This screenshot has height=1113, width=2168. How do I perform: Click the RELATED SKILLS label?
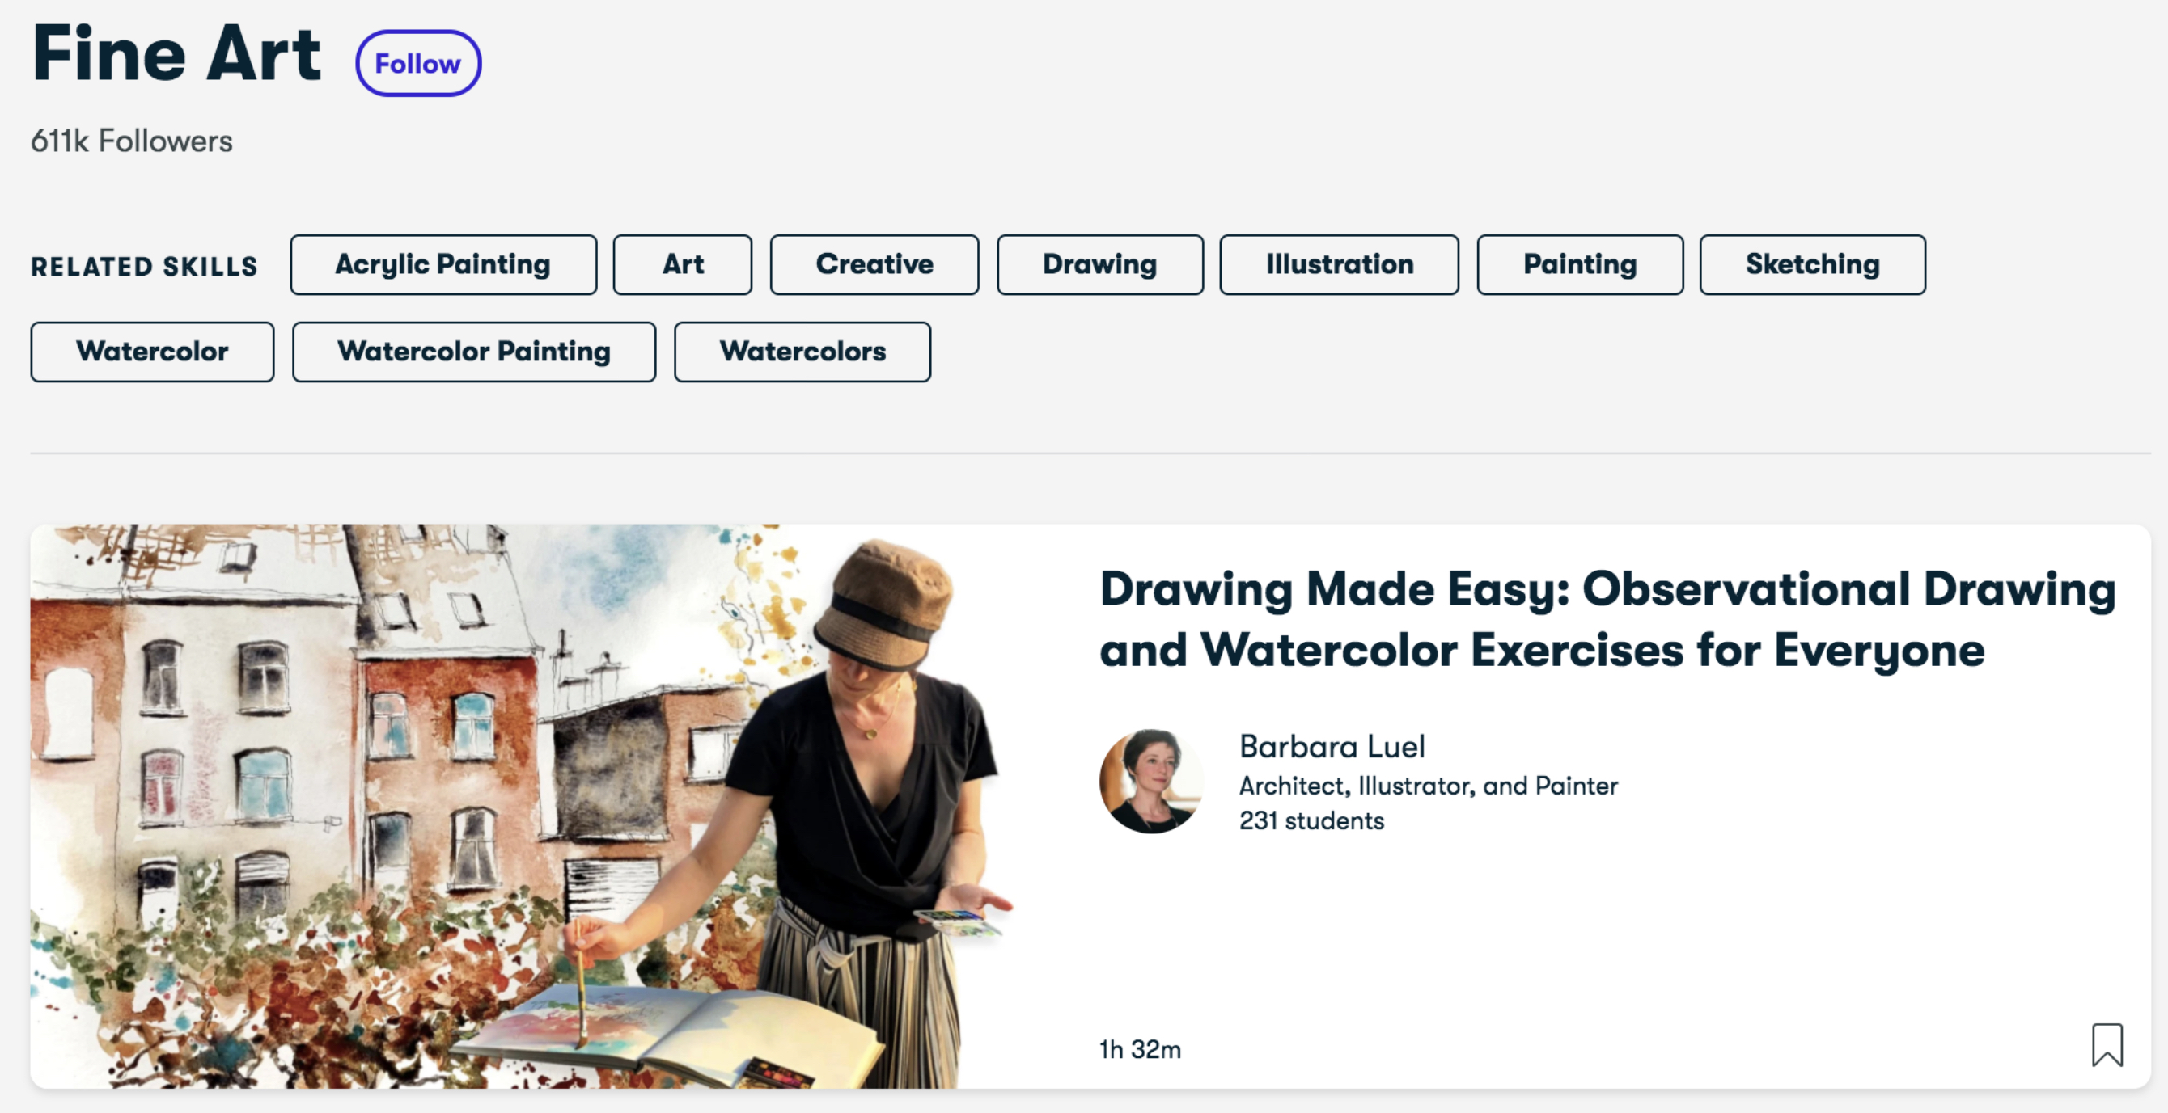tap(144, 267)
